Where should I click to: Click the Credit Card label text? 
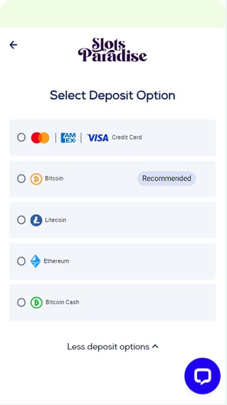coord(127,137)
